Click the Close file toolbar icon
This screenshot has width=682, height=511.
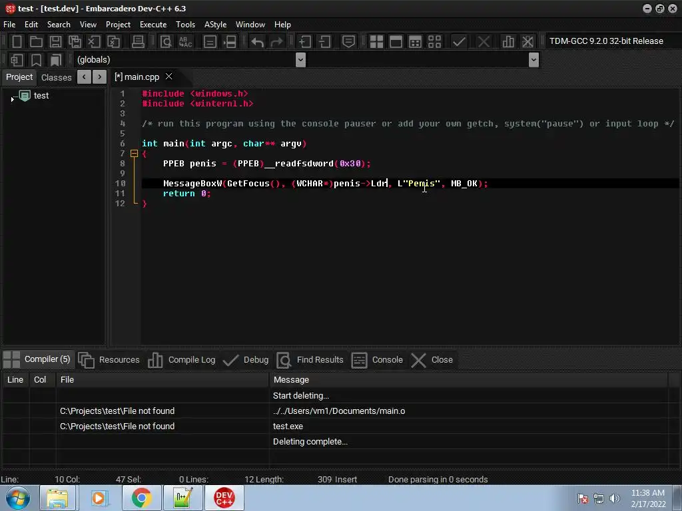pos(94,42)
